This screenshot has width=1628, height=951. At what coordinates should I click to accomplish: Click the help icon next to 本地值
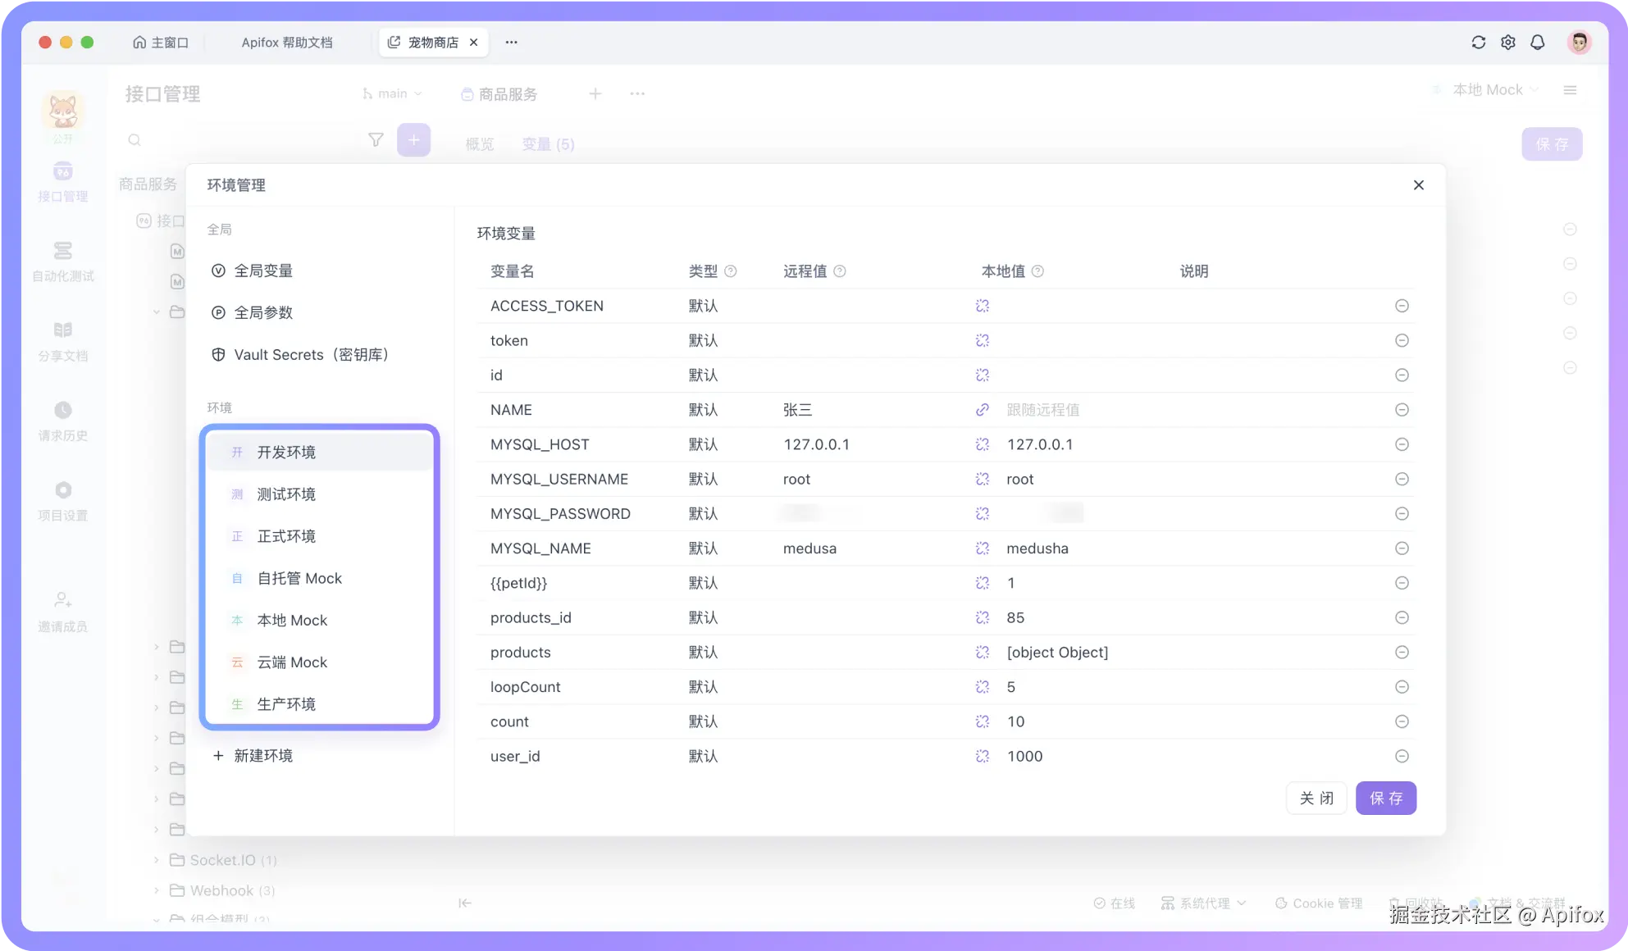1037,271
